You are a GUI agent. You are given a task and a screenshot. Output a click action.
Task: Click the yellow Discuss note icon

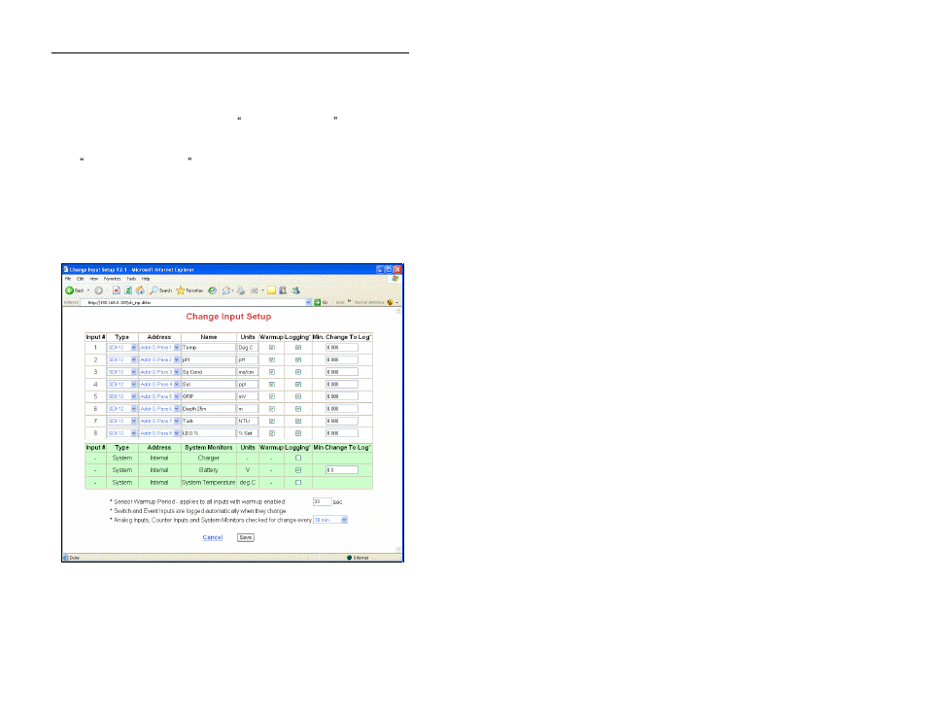coord(271,290)
